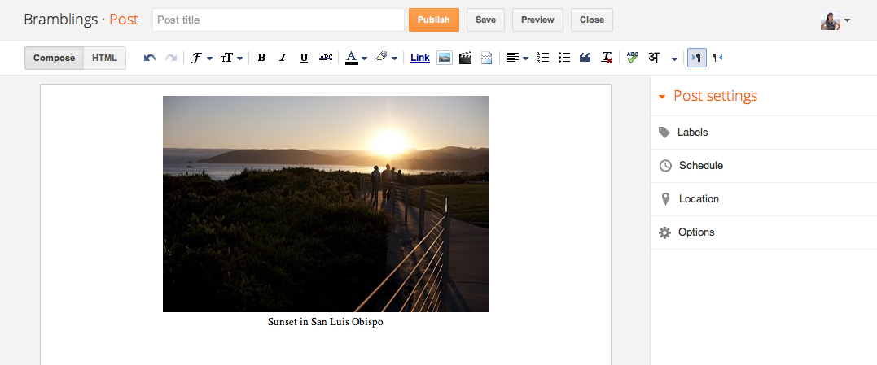The height and width of the screenshot is (365, 877).
Task: Open the text alignment dropdown
Action: 517,58
